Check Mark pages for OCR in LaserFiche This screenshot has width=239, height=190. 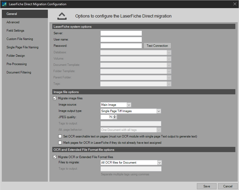(60, 143)
